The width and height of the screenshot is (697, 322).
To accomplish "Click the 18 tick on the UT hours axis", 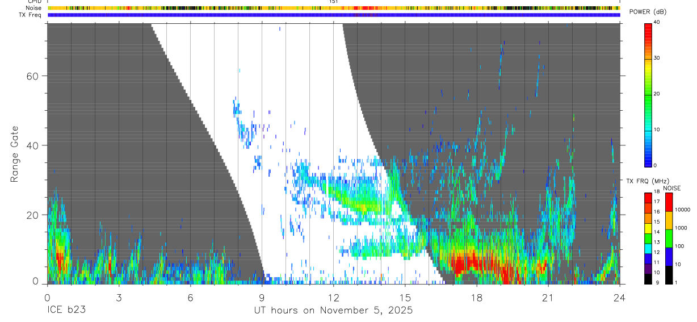I will 476,298.
